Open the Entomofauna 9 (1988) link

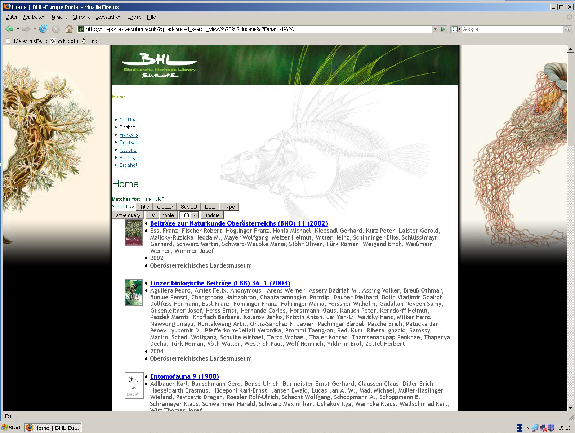coord(184,376)
